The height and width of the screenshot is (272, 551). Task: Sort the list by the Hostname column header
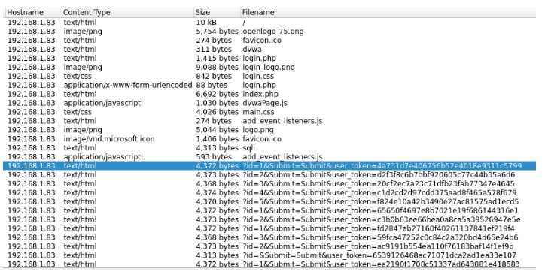[32, 12]
